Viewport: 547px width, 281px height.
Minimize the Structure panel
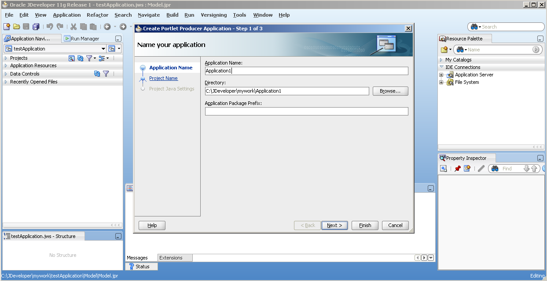click(x=118, y=236)
